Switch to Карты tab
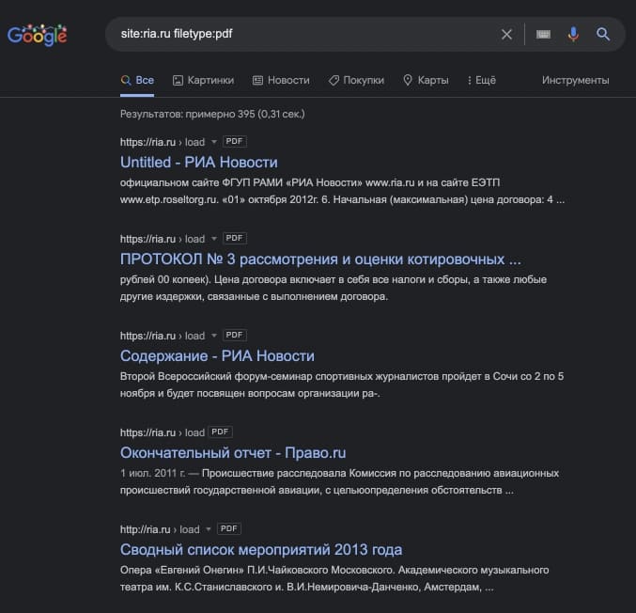 tap(426, 80)
